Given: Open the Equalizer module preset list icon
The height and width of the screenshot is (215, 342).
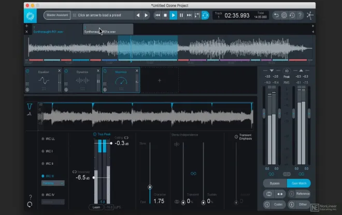Looking at the screenshot, I should pyautogui.click(x=27, y=84).
